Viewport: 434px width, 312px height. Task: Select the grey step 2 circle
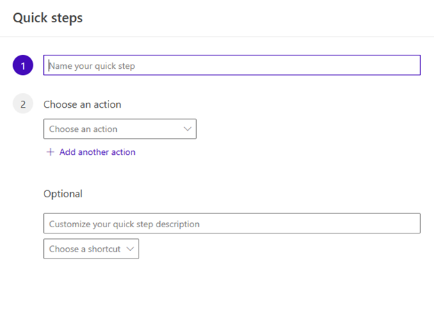pos(23,104)
